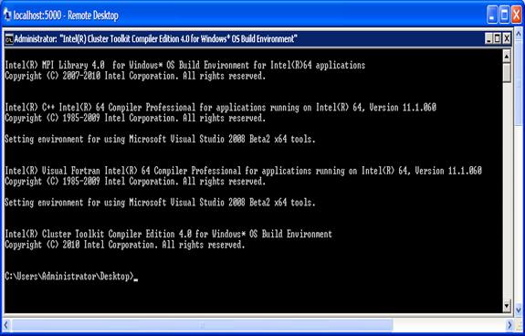Close the Remote Desktop session window
The width and height of the screenshot is (525, 336).
(x=517, y=15)
